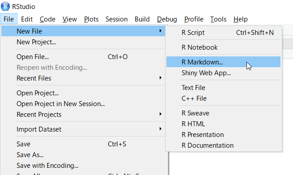Screen dimensions: 293x175
Task: Open the File menu
Action: pyautogui.click(x=8, y=19)
